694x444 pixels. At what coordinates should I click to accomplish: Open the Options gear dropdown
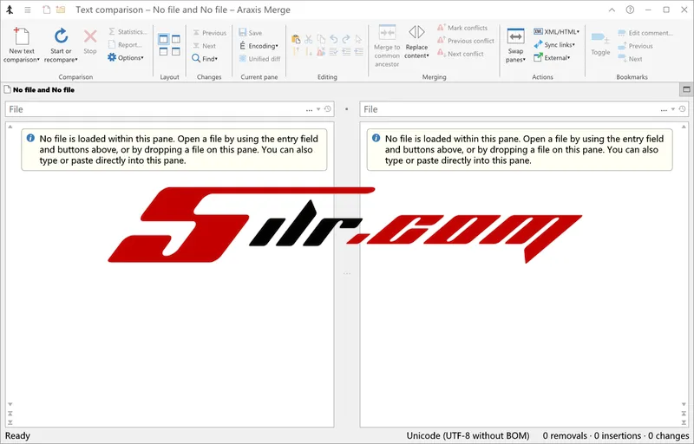point(126,57)
